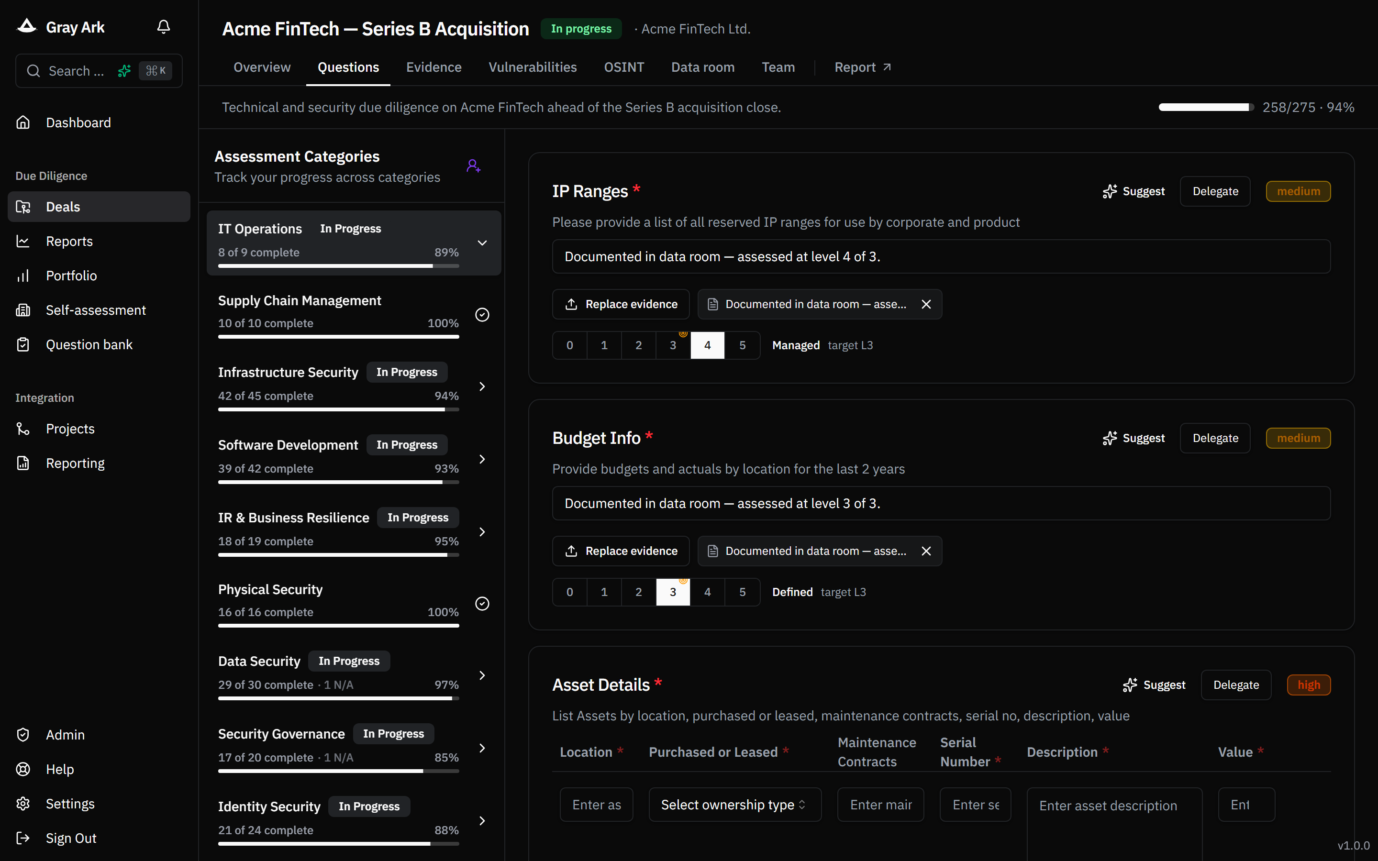The image size is (1378, 861).
Task: Click the Reports chart icon
Action: (x=23, y=241)
